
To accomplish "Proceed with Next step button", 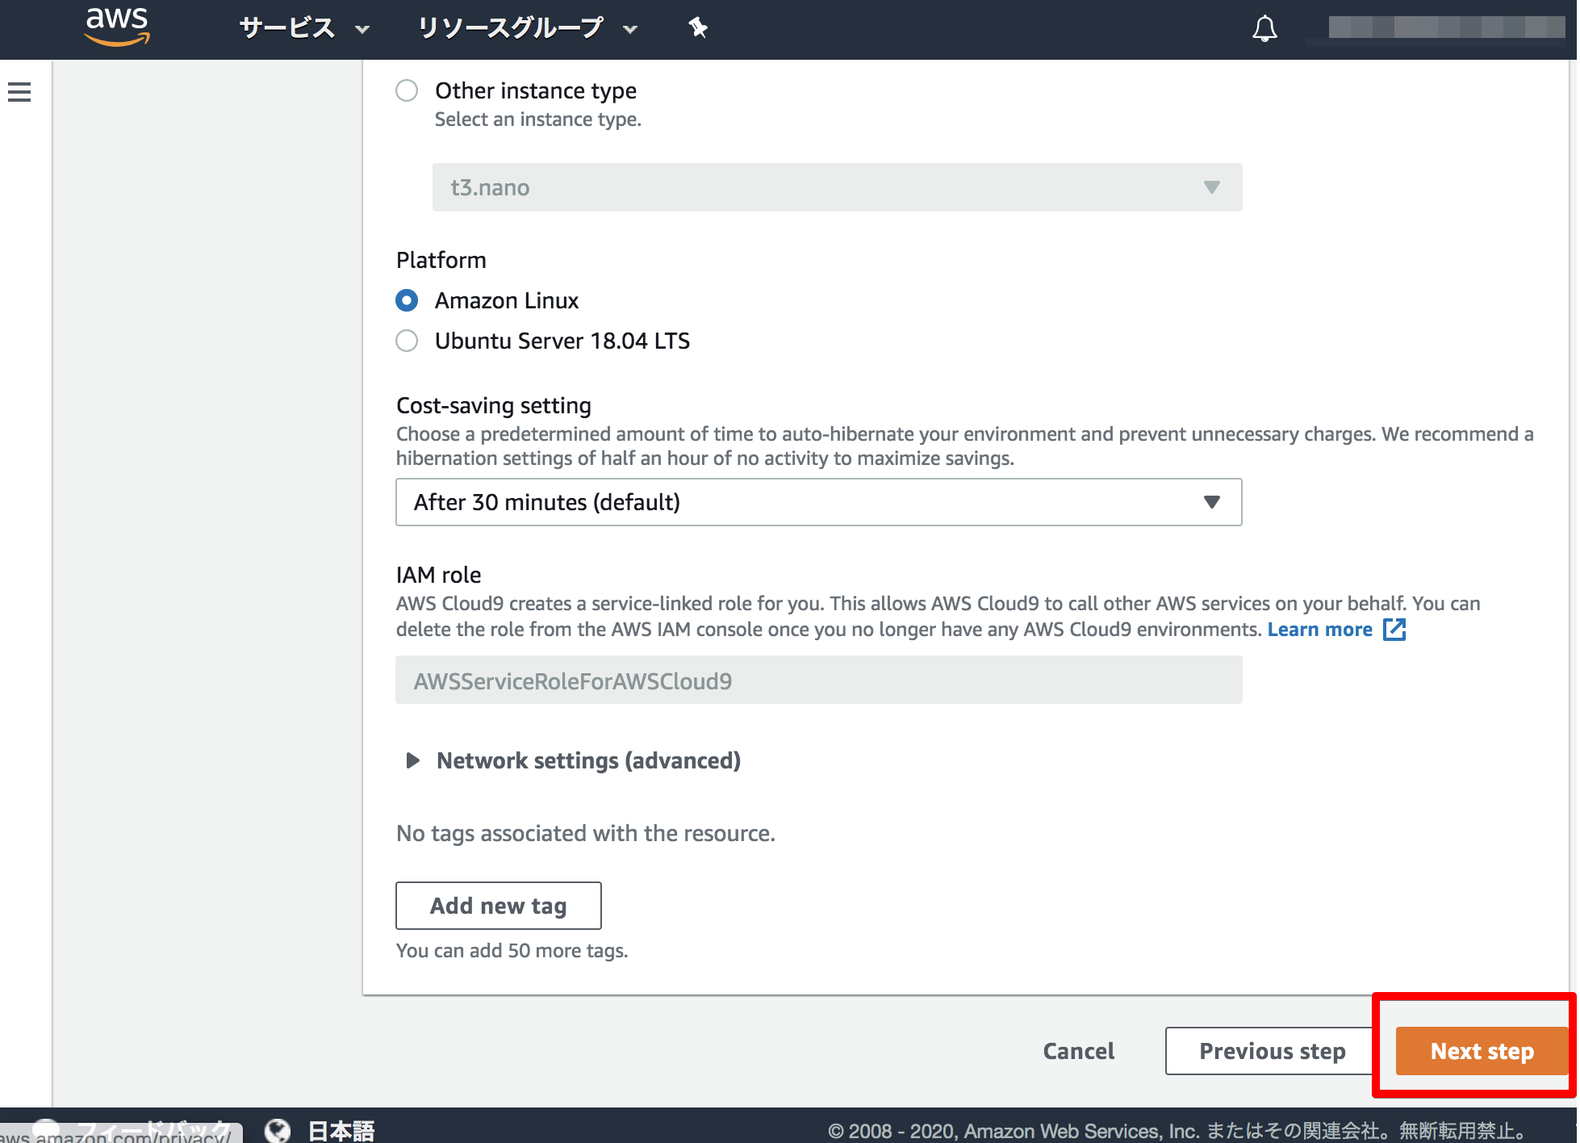I will click(1482, 1051).
